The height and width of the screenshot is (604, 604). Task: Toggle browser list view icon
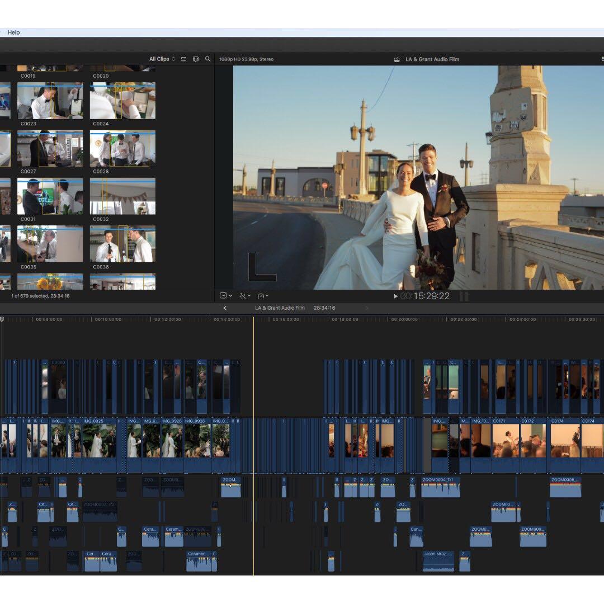click(x=184, y=59)
